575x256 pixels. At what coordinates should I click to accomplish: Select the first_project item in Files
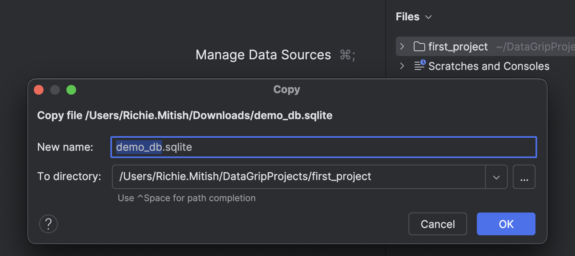point(457,46)
